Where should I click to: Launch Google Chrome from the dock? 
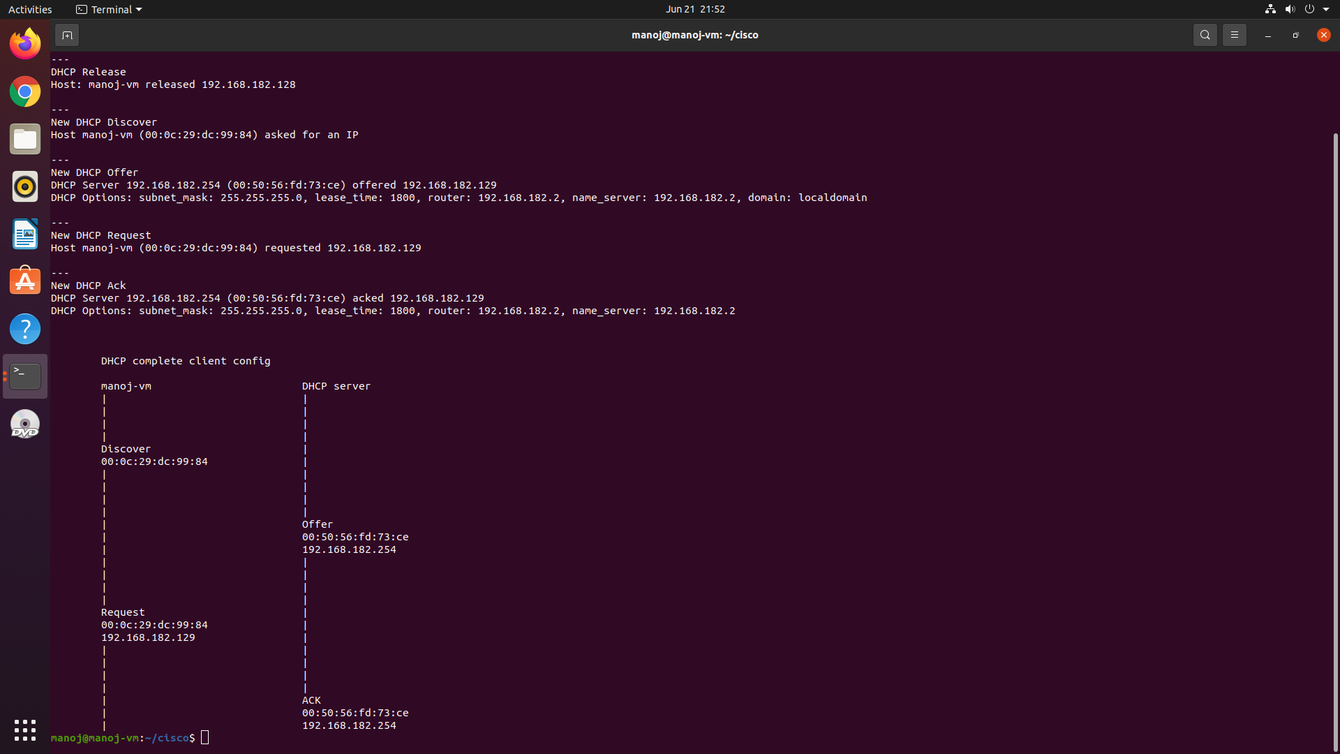(x=24, y=91)
